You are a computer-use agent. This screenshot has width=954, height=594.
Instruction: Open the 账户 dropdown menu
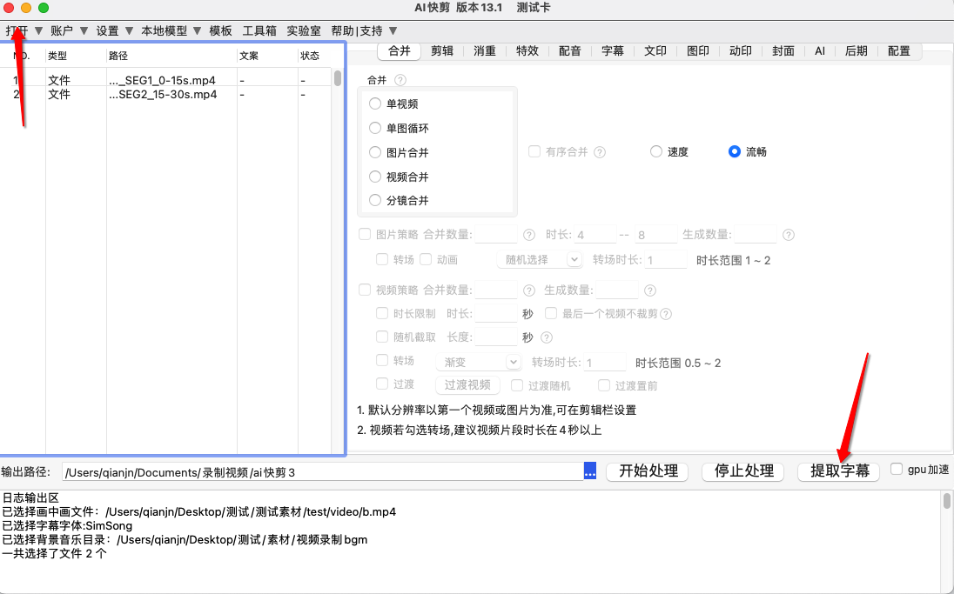(70, 31)
